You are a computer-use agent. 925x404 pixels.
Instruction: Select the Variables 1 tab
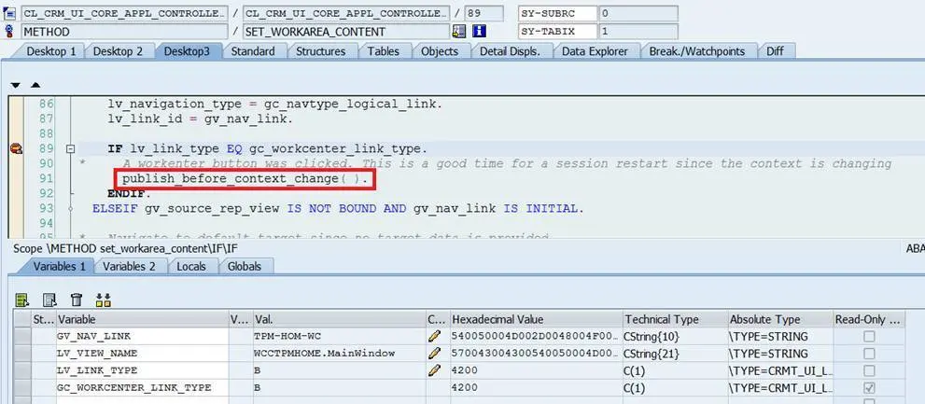coord(59,267)
